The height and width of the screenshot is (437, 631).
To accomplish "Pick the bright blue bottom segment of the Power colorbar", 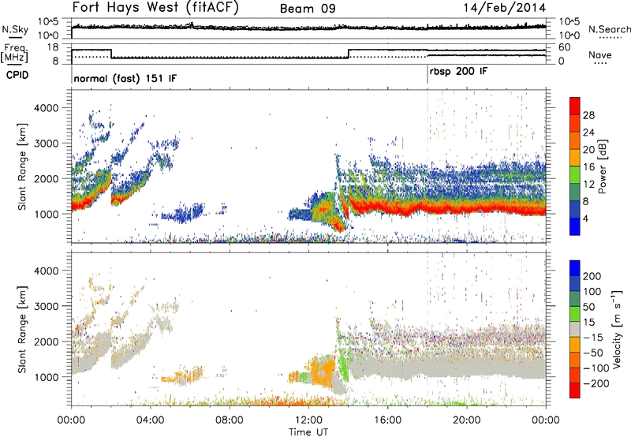I will tap(575, 226).
